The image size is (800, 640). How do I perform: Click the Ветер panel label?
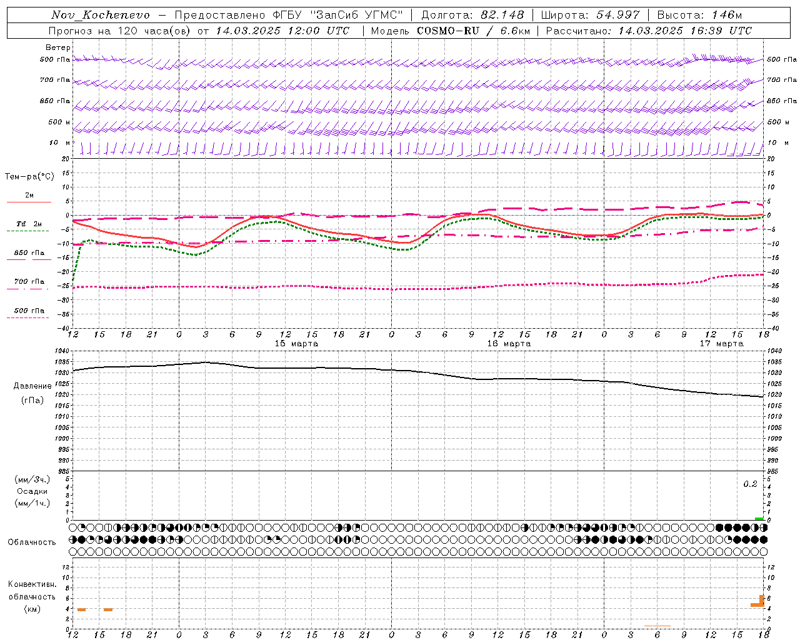[x=58, y=47]
